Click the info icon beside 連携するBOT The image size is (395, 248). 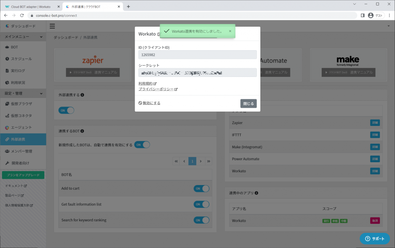[x=82, y=131]
